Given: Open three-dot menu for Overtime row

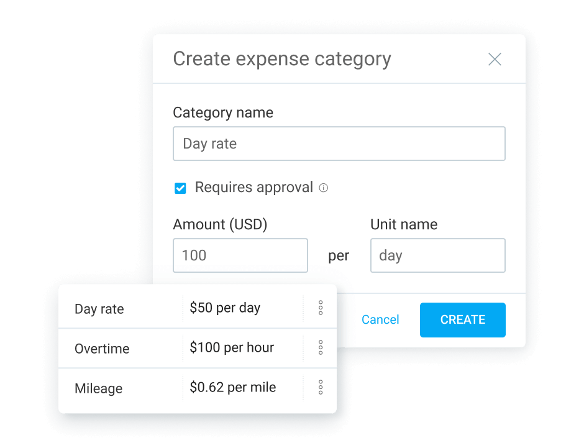Looking at the screenshot, I should coord(321,347).
